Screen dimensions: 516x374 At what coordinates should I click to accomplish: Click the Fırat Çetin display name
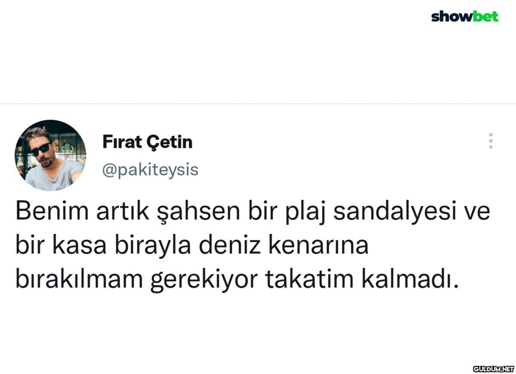tap(147, 142)
